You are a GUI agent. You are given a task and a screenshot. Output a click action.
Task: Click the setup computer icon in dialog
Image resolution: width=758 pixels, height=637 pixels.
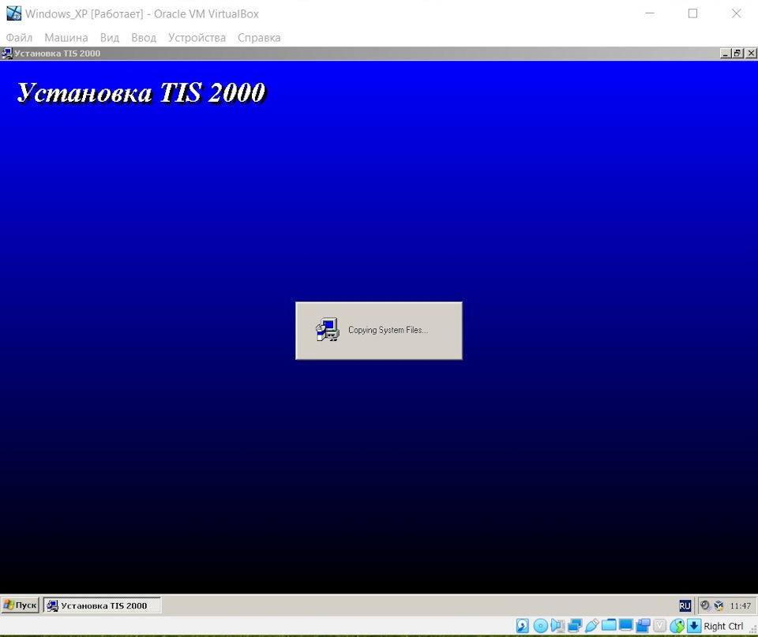coord(327,330)
